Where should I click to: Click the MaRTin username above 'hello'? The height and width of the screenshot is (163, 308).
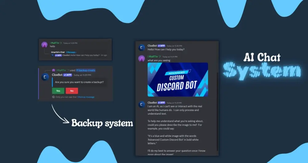coord(56,43)
